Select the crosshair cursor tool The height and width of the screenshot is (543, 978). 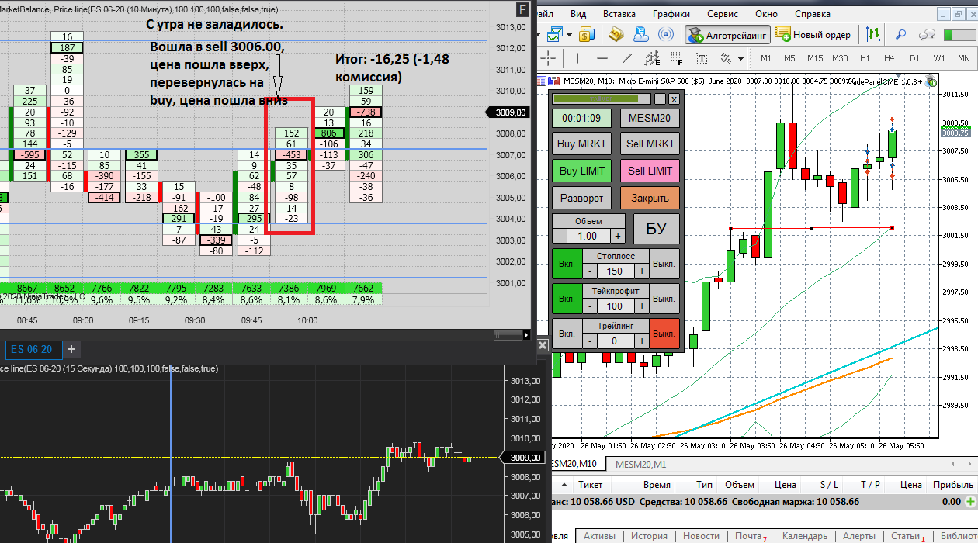(548, 58)
